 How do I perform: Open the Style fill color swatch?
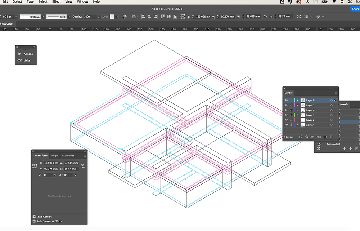(x=112, y=16)
